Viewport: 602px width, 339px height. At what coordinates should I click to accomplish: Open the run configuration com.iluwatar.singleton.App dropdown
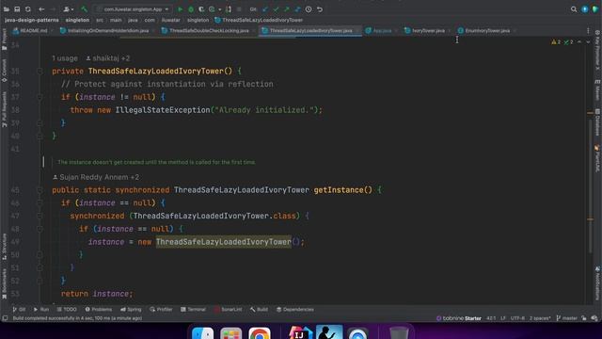(x=133, y=9)
